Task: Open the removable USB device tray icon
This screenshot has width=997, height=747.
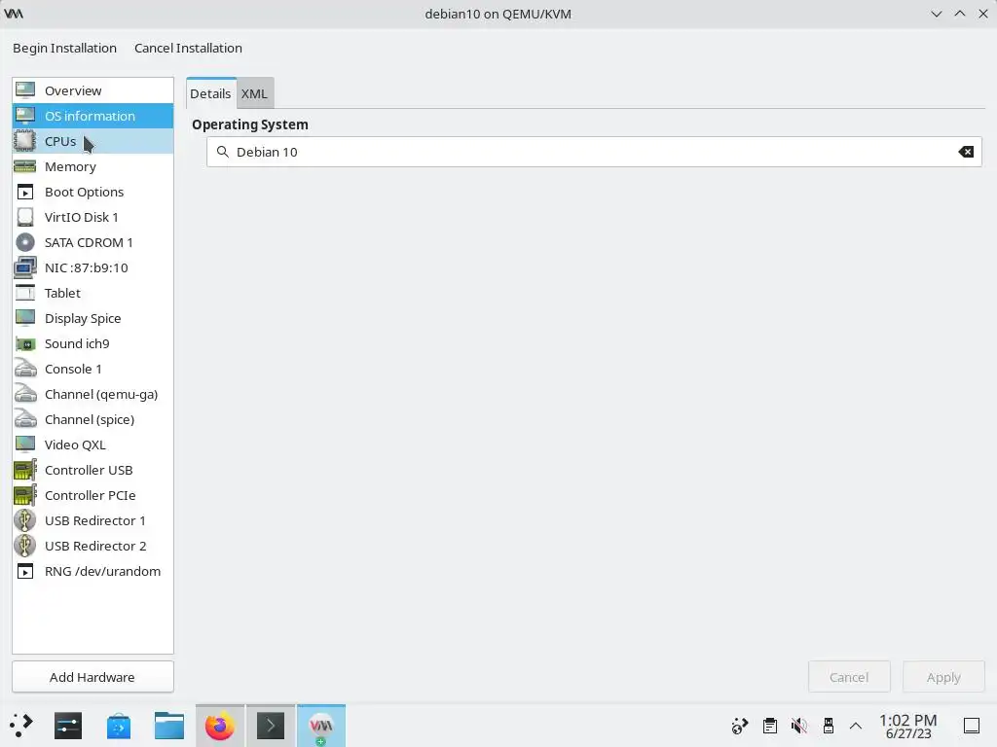Action: click(x=829, y=726)
